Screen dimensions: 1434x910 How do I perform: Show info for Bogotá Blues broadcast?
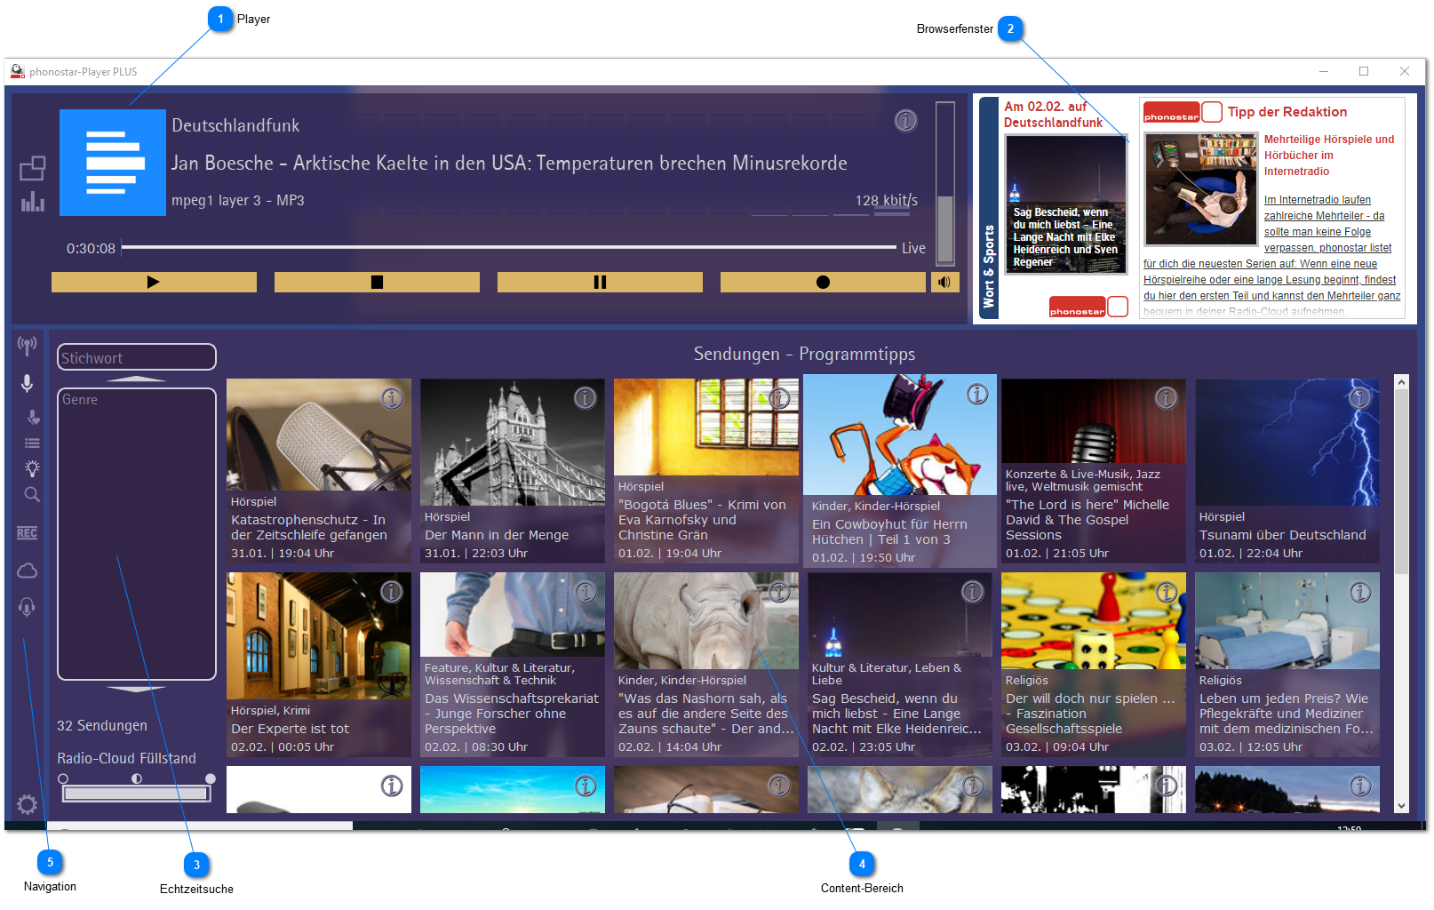pos(779,398)
